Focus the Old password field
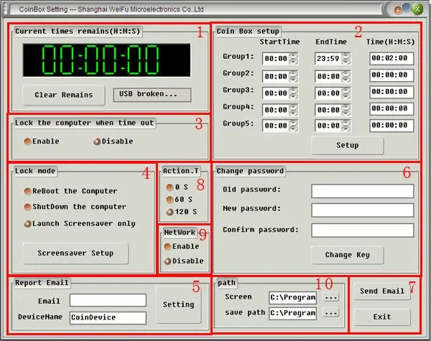Screen dimensions: 431x341 coord(362,191)
